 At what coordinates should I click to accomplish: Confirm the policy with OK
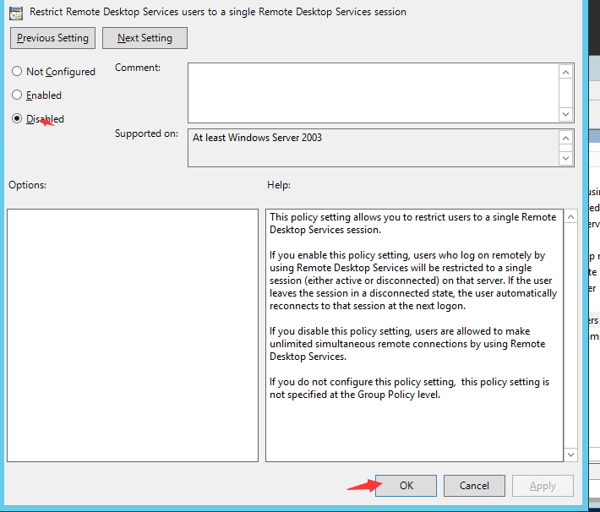click(406, 486)
